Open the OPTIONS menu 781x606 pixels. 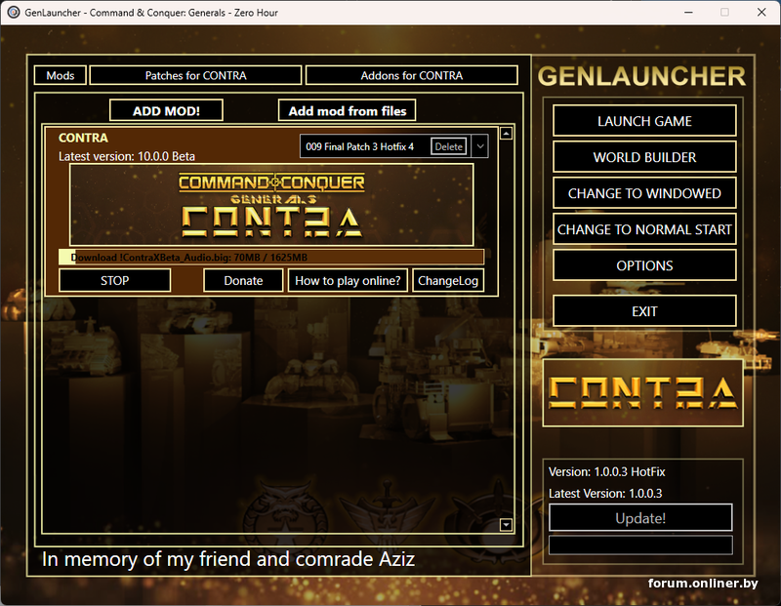[644, 265]
